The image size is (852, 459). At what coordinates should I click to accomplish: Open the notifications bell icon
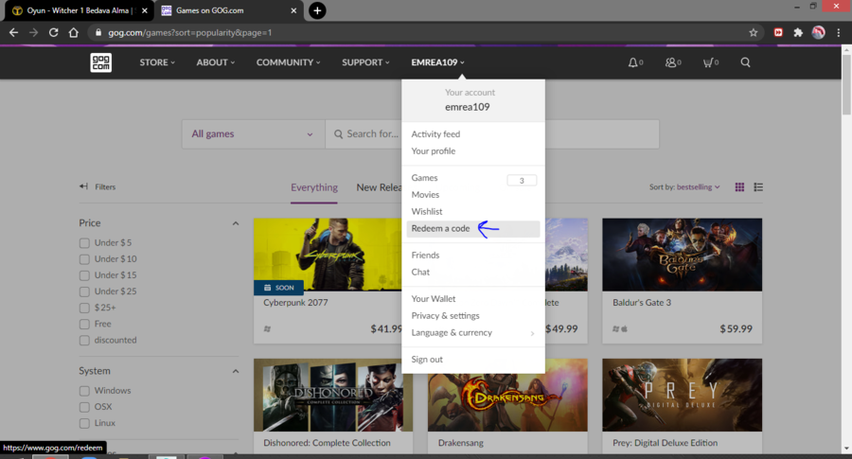click(x=632, y=62)
